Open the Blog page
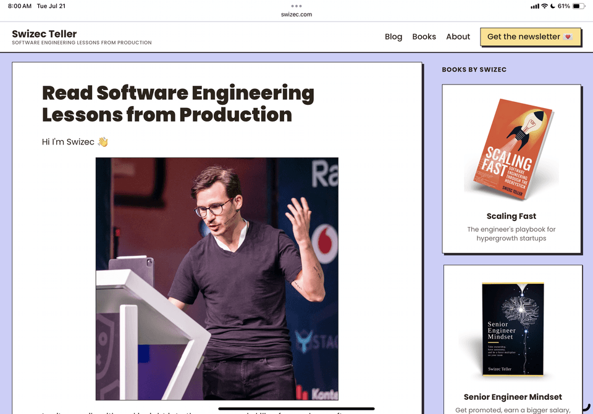This screenshot has width=593, height=414. tap(393, 36)
